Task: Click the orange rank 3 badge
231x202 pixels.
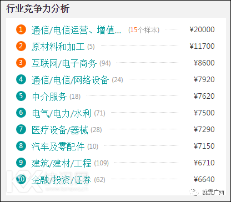Action: (x=21, y=63)
